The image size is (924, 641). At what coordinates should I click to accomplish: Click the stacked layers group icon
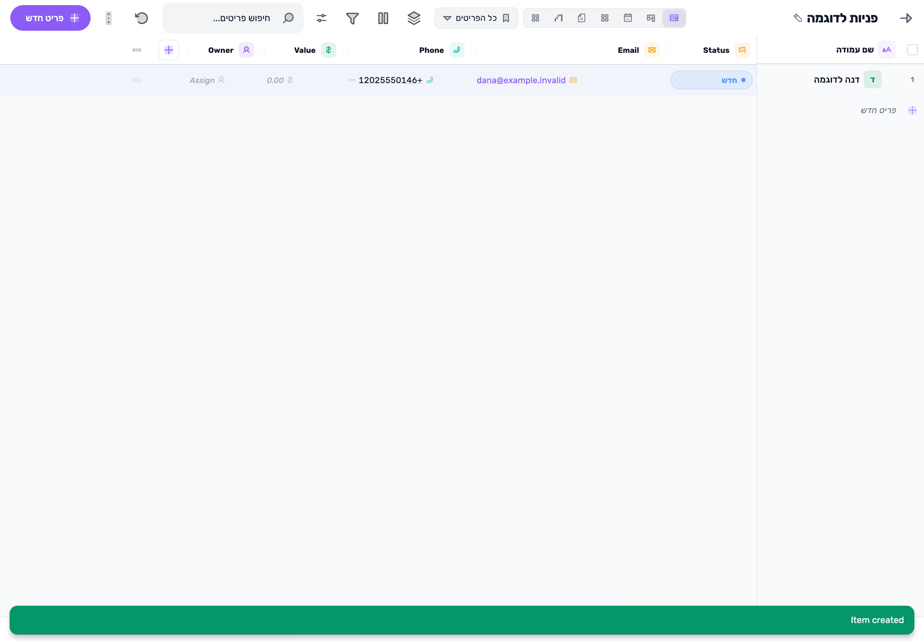[x=414, y=18]
